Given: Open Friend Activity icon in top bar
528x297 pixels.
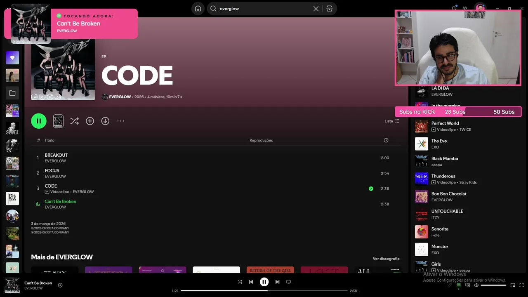Looking at the screenshot, I should pos(465,8).
